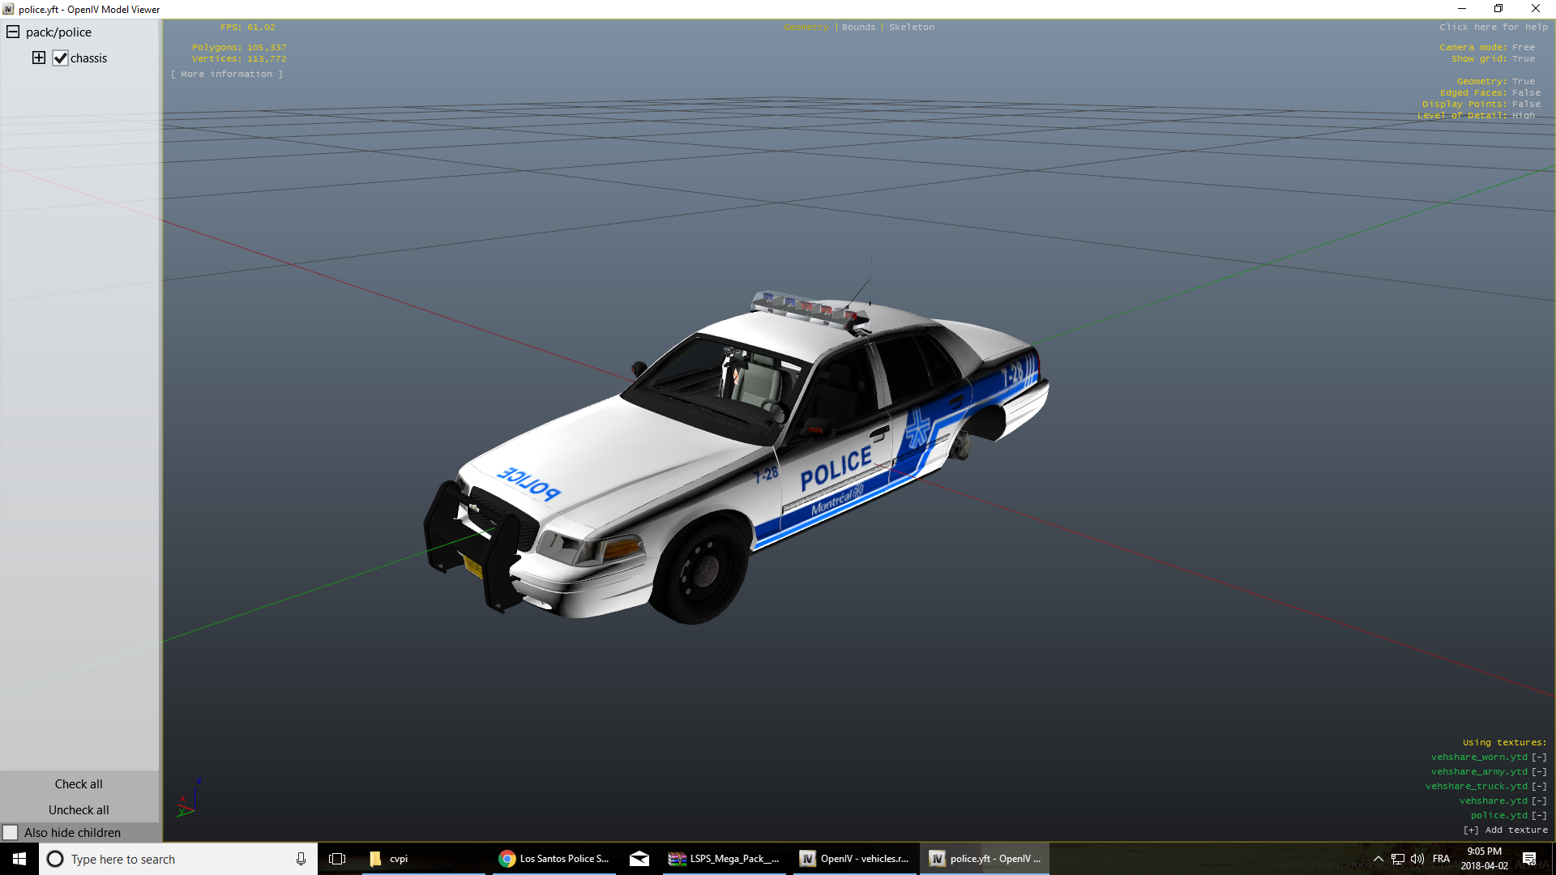Click the Check all button
The image size is (1556, 875).
pyautogui.click(x=79, y=783)
